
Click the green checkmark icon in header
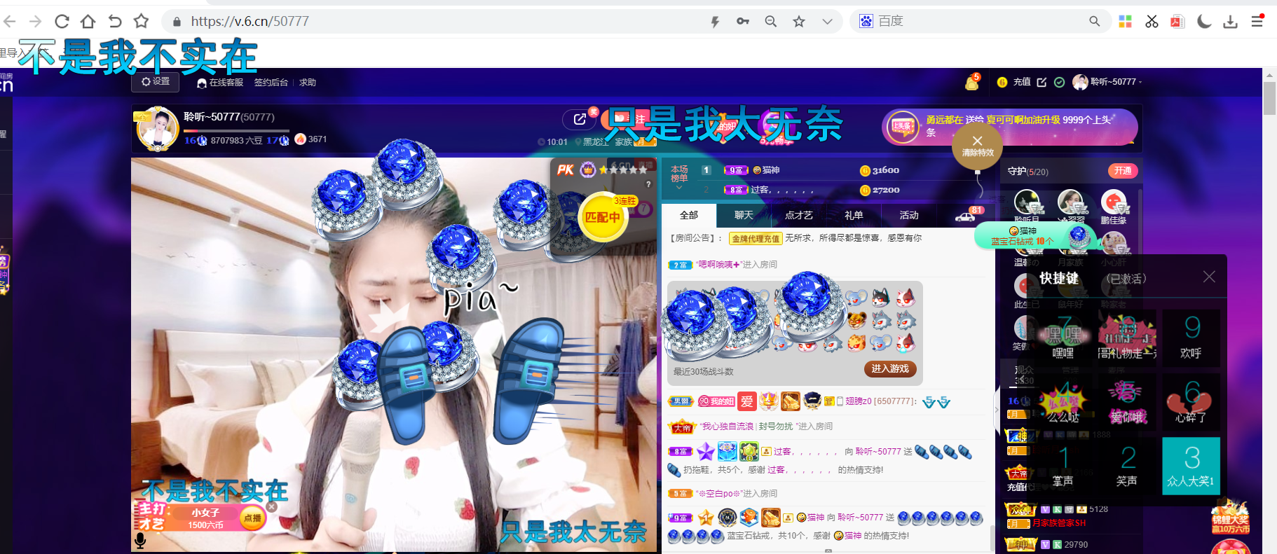click(1060, 82)
